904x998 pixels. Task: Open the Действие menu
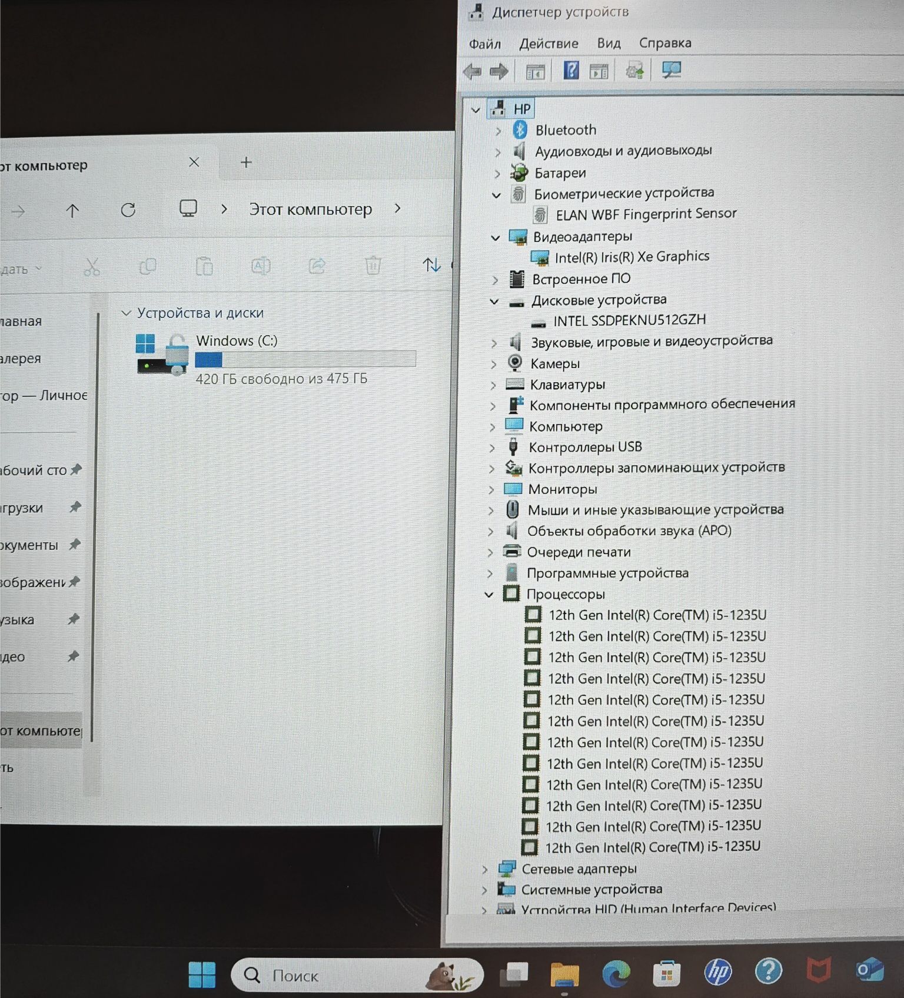coord(549,44)
